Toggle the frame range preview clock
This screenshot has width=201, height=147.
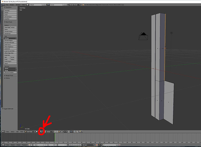pos(29,145)
